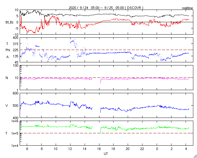
Task: Click the '14' hour label on the UT axis
Action: [x=85, y=149]
